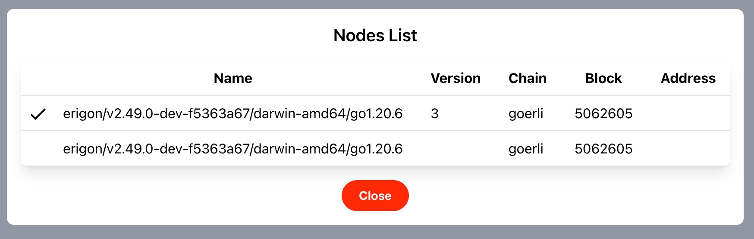754x239 pixels.
Task: Select the first erigon node name
Action: click(232, 113)
